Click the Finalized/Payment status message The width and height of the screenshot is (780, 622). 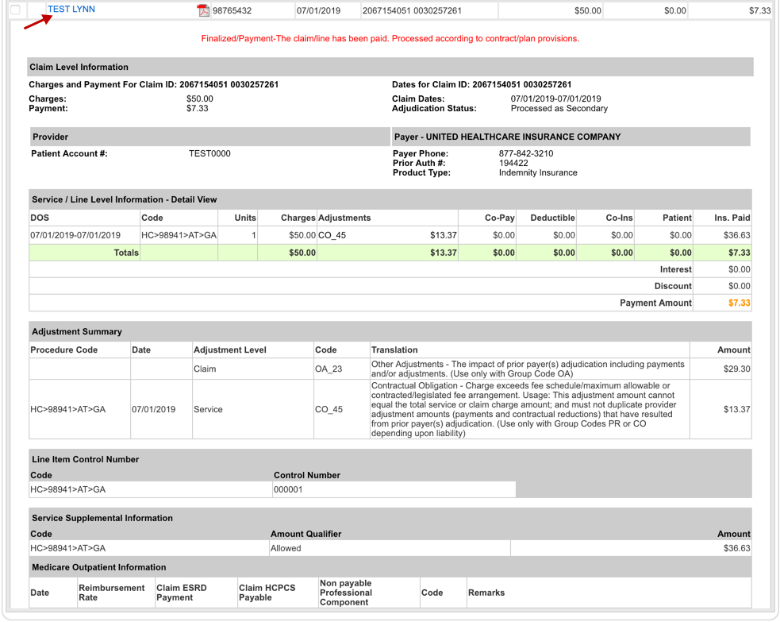pos(390,35)
